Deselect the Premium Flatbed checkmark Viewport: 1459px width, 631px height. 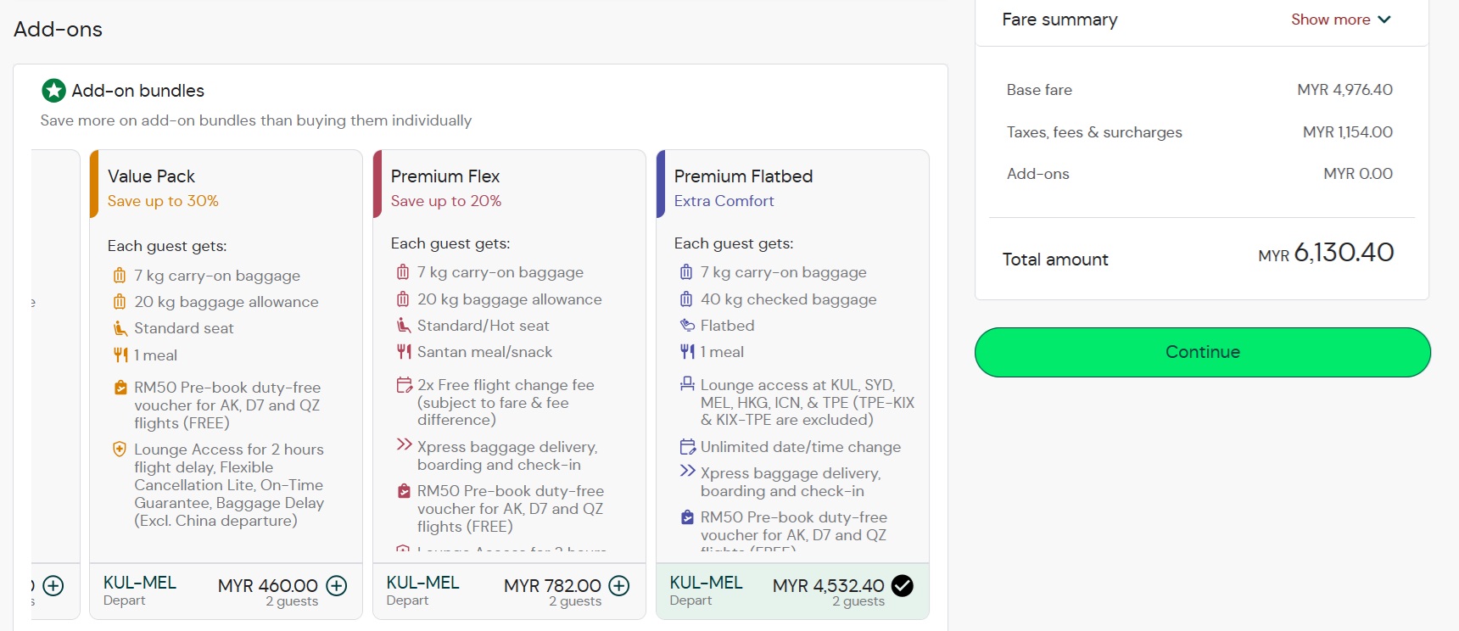click(x=903, y=586)
